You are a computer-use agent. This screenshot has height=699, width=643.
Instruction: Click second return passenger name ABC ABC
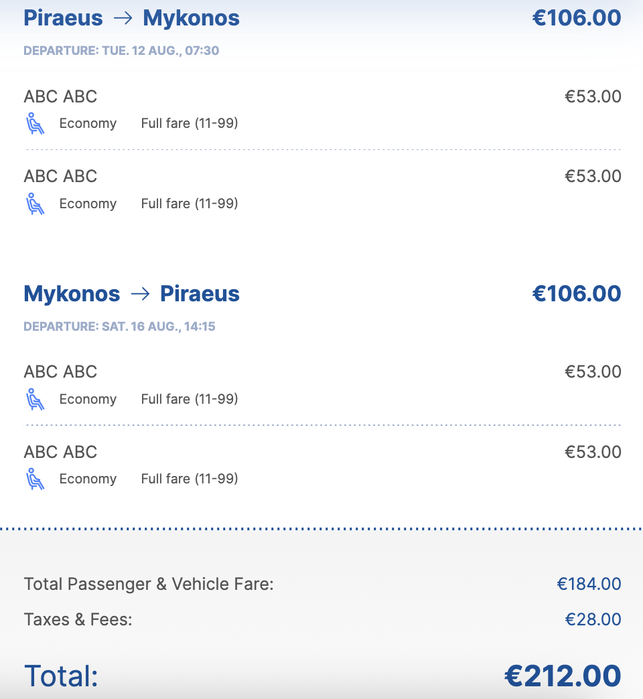point(60,452)
